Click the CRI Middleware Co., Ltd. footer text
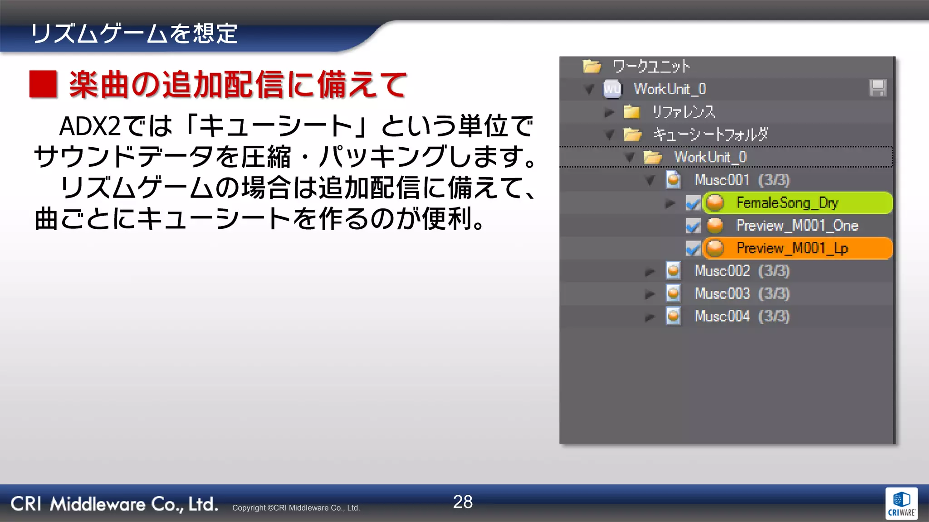The height and width of the screenshot is (522, 929). tap(114, 504)
